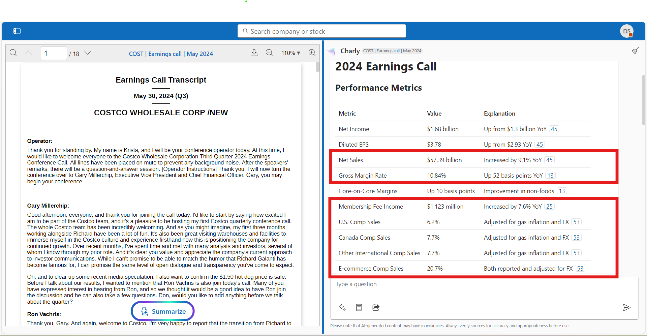Viewport: 647px width, 336px height.
Task: Open citation 45 in Net Income row
Action: click(554, 129)
